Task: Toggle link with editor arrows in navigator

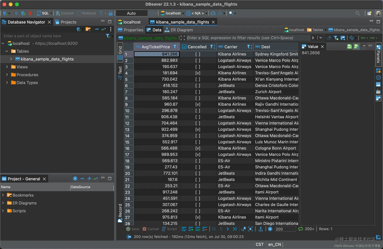Action: [x=104, y=29]
